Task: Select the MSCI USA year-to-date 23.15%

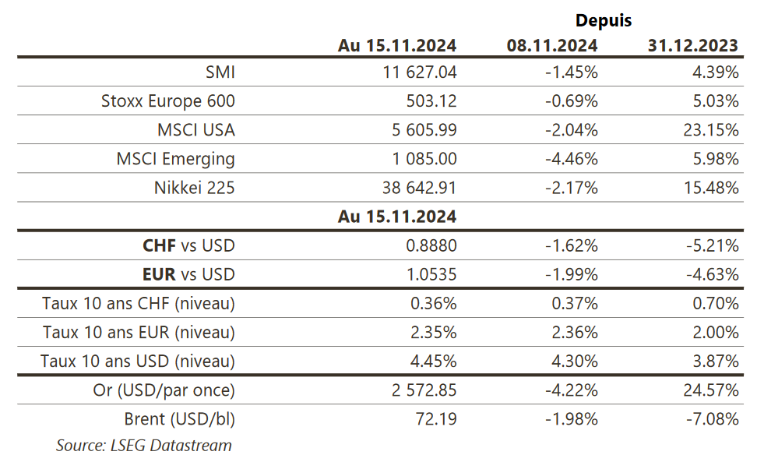Action: pos(711,130)
